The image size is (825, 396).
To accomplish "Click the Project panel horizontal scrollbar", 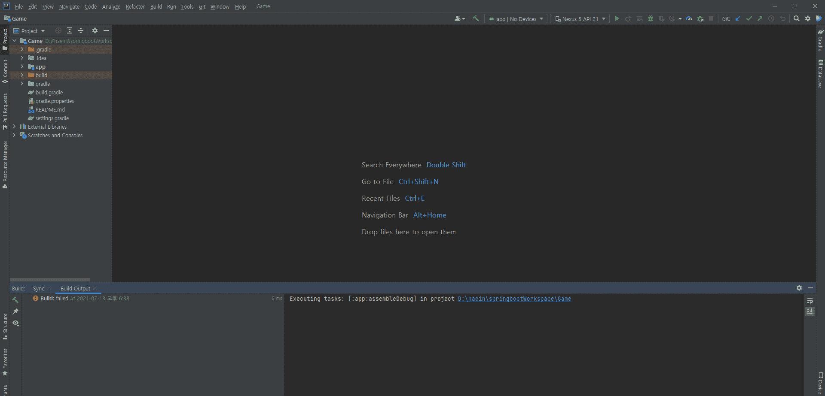I will [x=50, y=280].
